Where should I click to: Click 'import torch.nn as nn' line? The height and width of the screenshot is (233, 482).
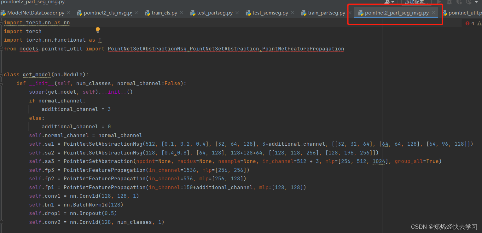pos(37,23)
